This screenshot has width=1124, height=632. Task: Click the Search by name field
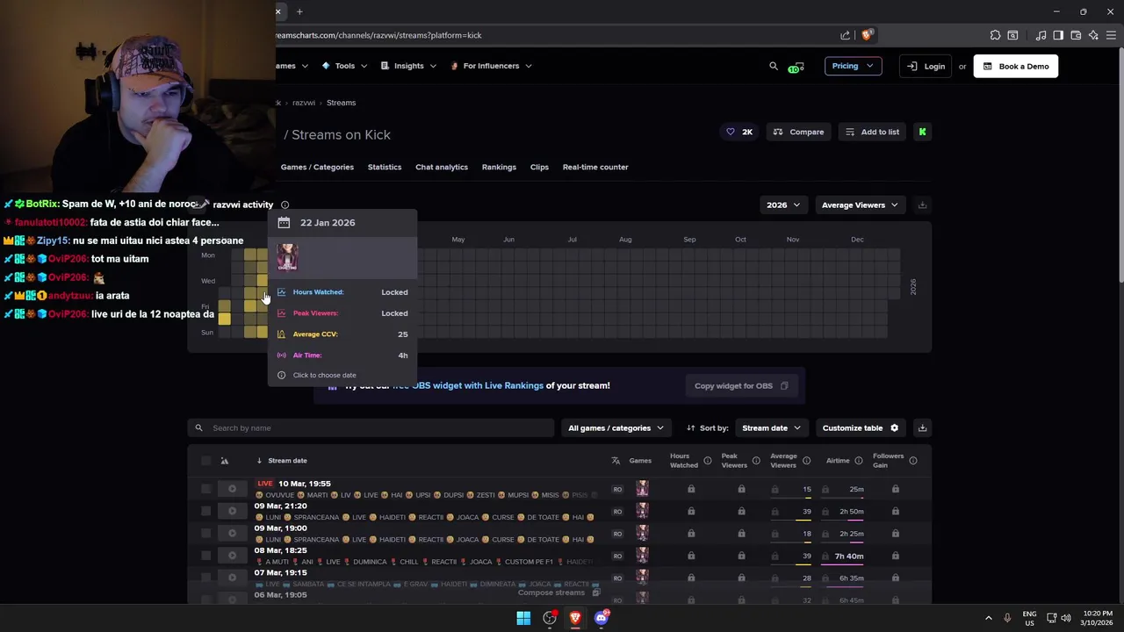point(371,427)
